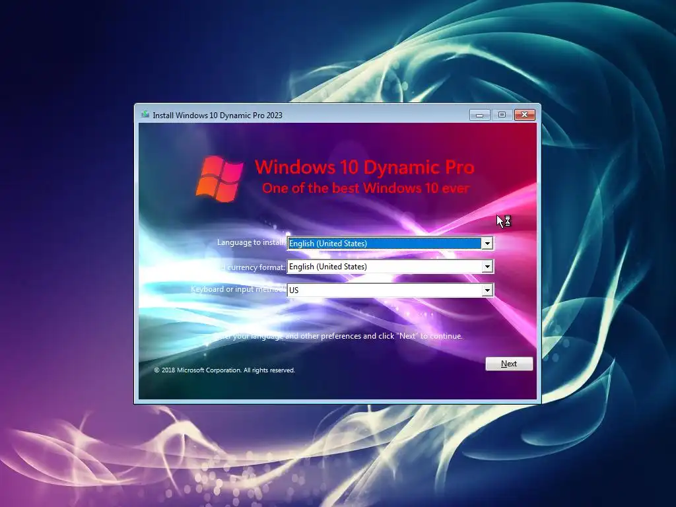Screen dimensions: 676x507
Task: Click the Windows 10 Dynamic Pro heading
Action: pyautogui.click(x=364, y=167)
